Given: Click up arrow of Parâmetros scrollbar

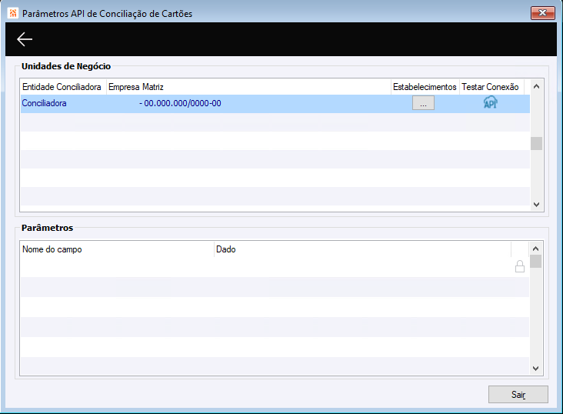Looking at the screenshot, I should (536, 249).
